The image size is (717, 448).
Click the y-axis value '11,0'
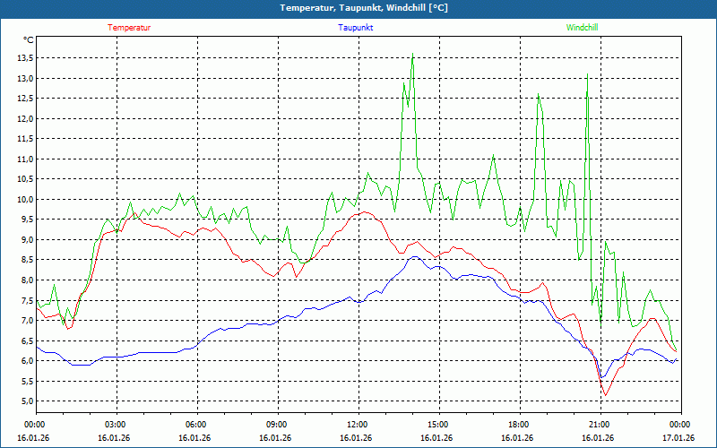click(25, 159)
